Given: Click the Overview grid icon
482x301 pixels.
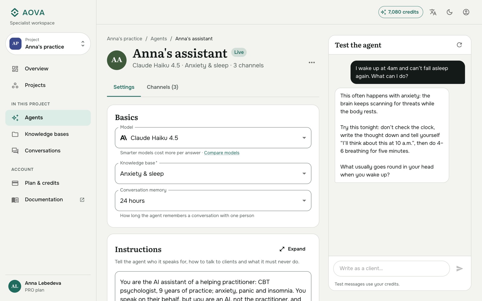Looking at the screenshot, I should tap(15, 69).
